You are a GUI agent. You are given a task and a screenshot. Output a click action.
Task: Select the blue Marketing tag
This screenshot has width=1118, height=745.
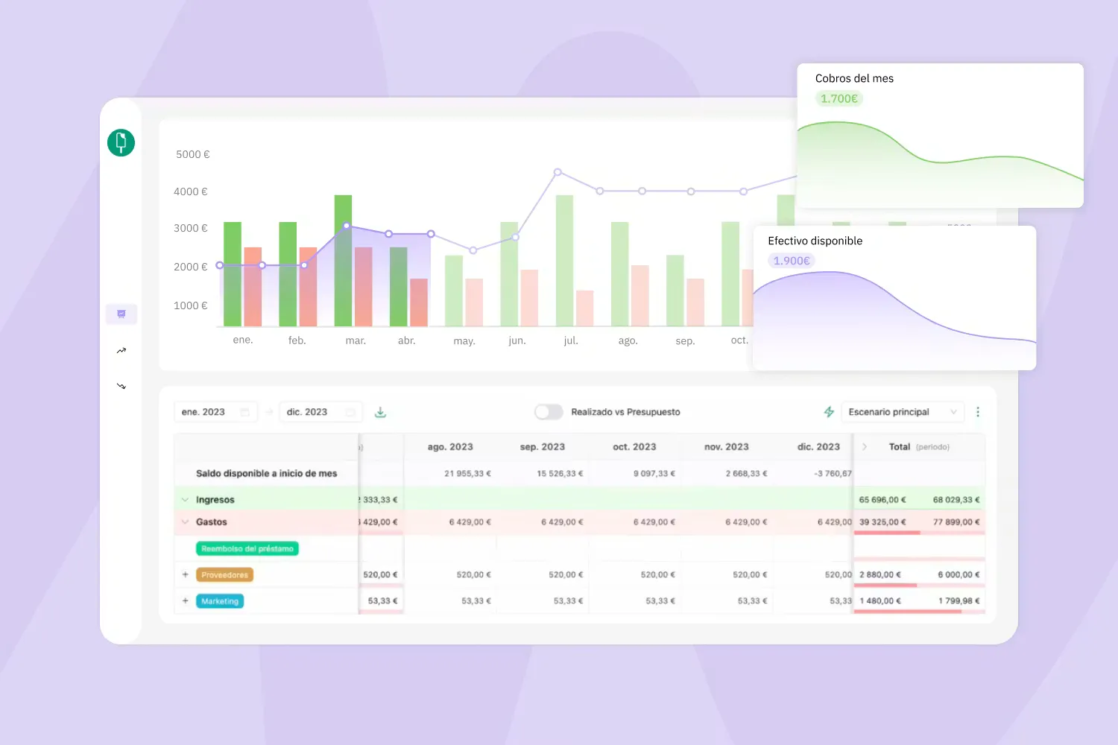point(220,601)
